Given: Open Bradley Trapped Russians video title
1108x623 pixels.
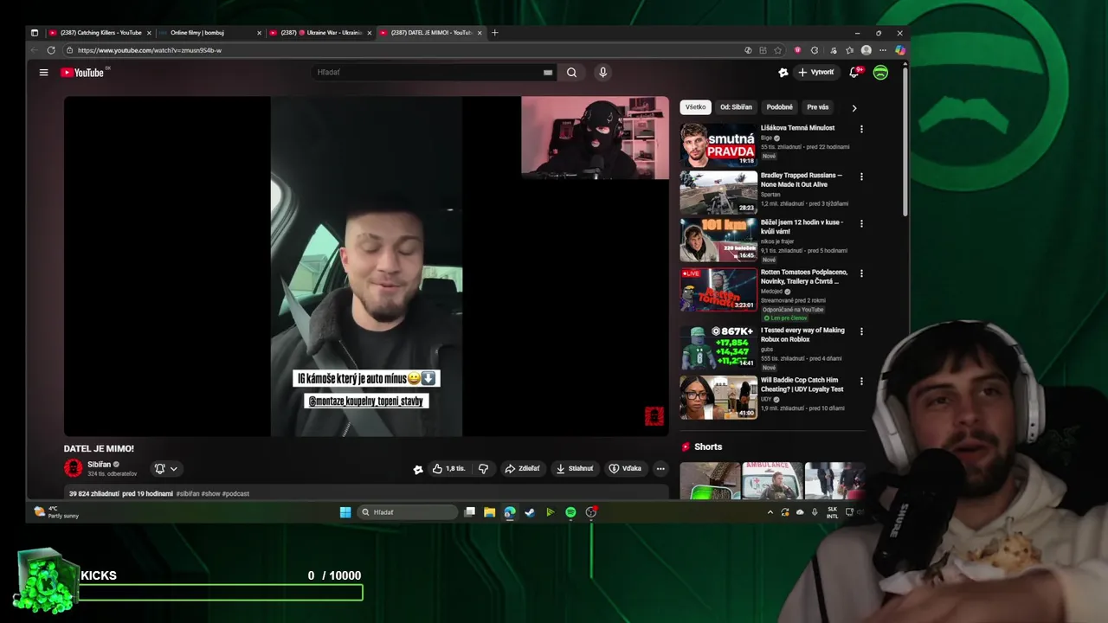Looking at the screenshot, I should pos(801,180).
